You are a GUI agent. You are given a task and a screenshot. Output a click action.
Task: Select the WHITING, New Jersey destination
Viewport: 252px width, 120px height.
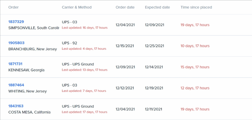pos(28,91)
